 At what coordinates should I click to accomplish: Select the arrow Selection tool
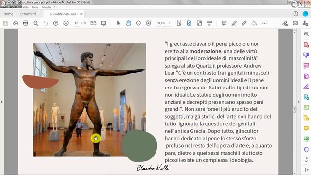click(119, 23)
